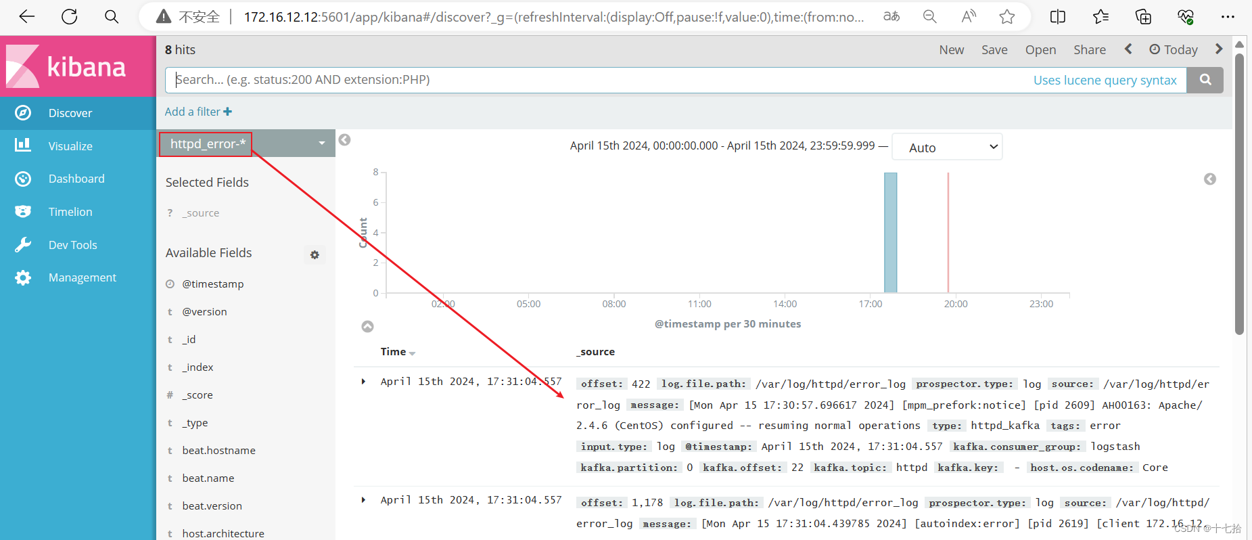
Task: Click the insecure site warning icon
Action: click(164, 16)
